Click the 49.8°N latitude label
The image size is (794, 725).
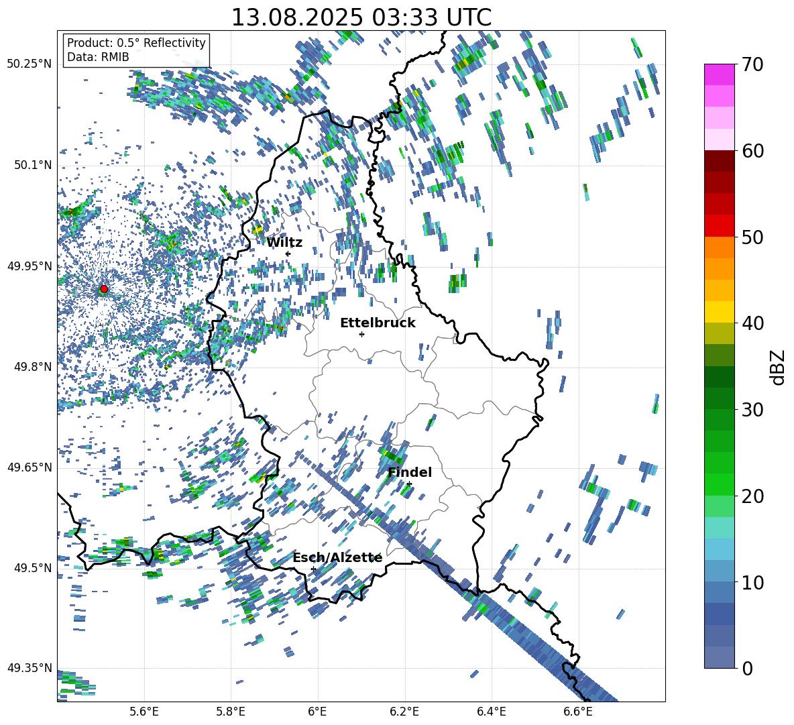[32, 367]
